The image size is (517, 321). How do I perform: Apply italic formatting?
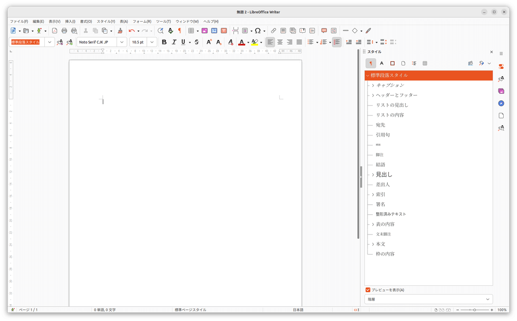pos(174,42)
